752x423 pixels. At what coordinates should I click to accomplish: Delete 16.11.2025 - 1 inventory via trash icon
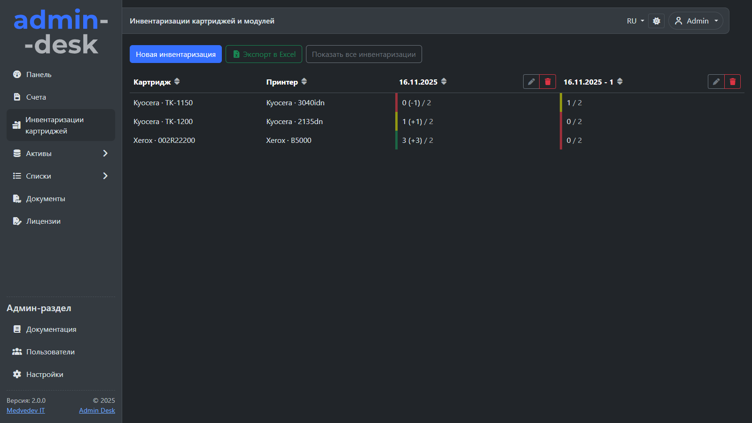pos(732,82)
